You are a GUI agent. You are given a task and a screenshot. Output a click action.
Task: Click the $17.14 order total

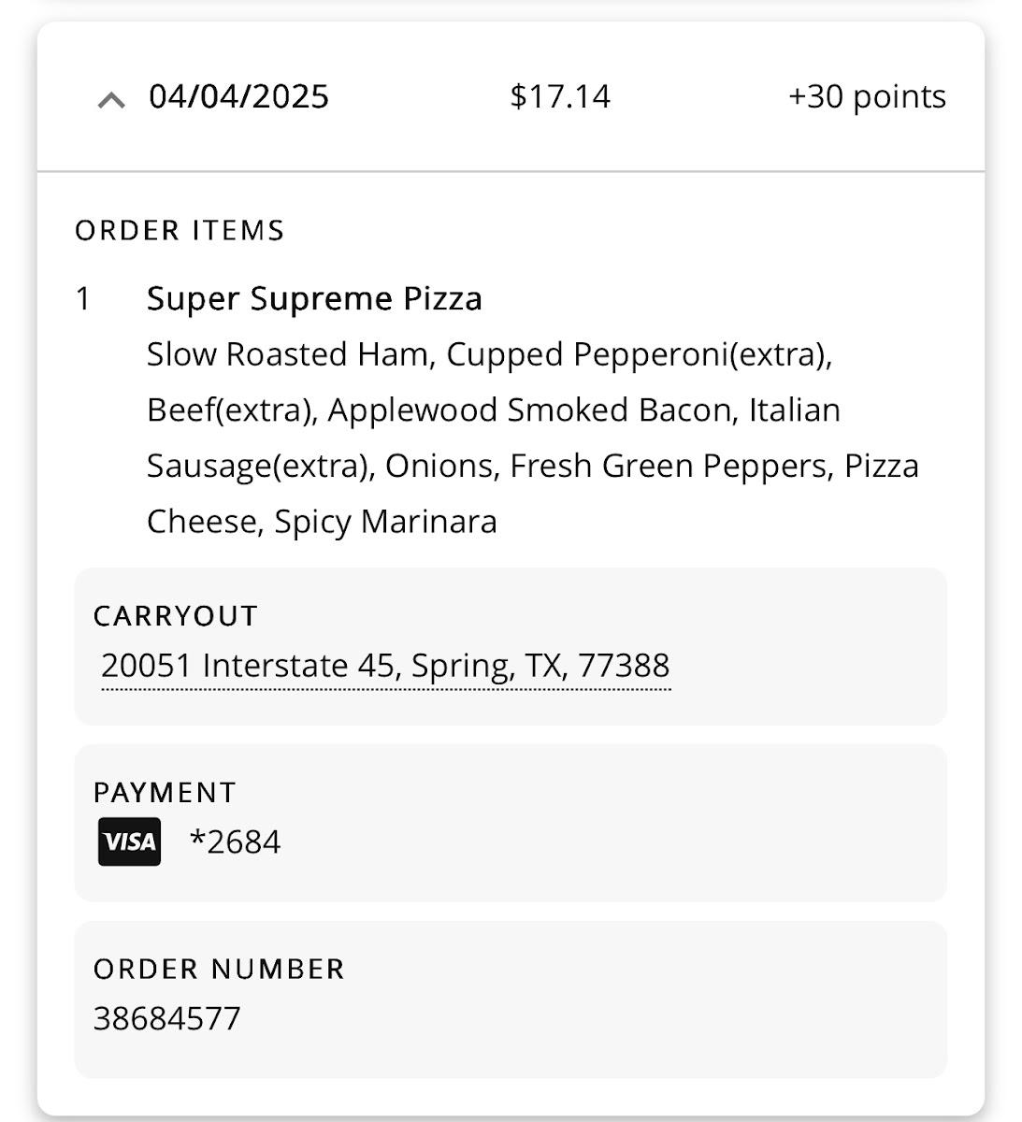559,97
